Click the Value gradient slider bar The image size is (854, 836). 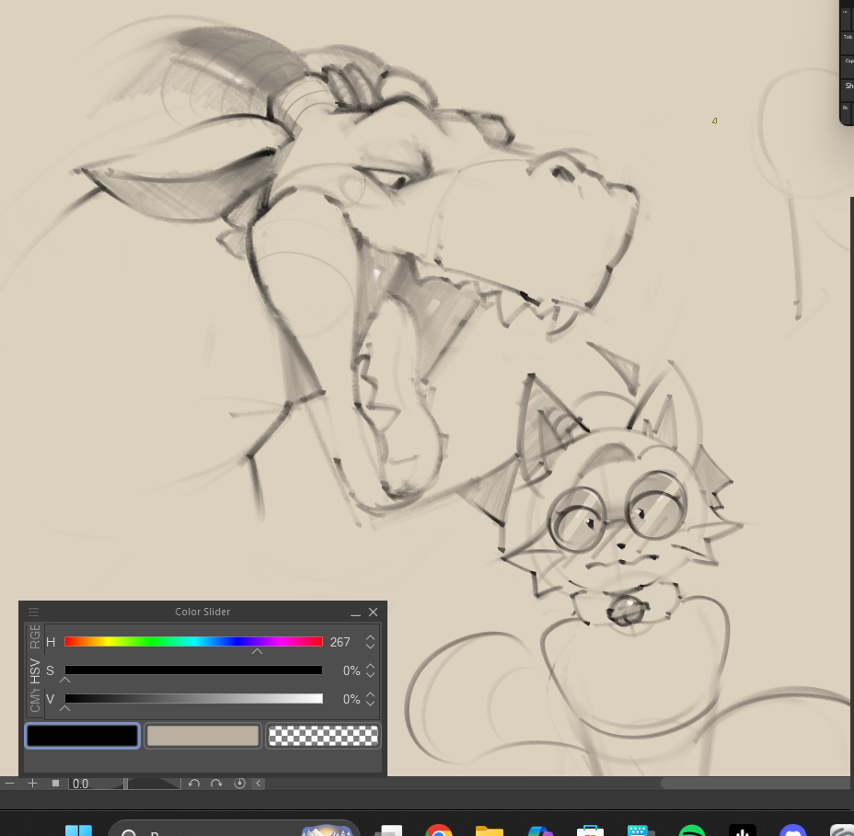coord(193,699)
